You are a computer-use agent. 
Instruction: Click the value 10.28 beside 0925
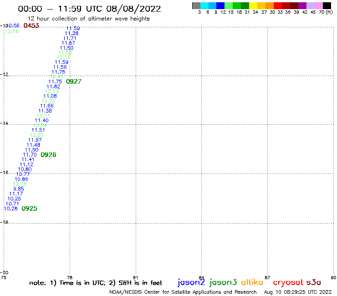tap(11, 209)
